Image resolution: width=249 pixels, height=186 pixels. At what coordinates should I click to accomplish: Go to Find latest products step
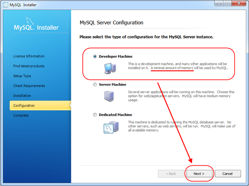[x=29, y=66]
